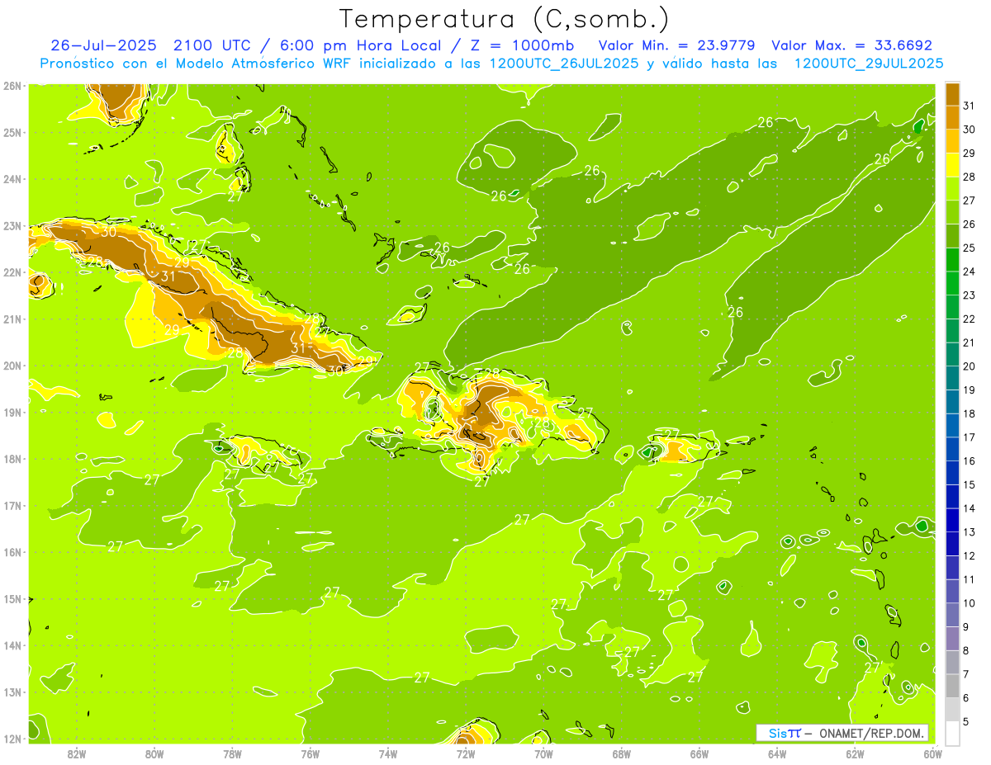
Task: Click the map title "Temperatura (C,somb.)"
Action: [505, 20]
